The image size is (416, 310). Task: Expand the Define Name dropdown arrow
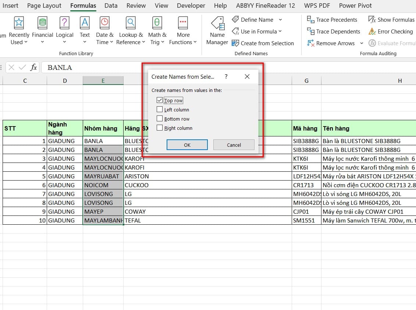tap(280, 20)
